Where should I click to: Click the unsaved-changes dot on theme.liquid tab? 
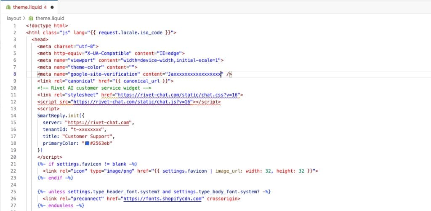click(52, 8)
